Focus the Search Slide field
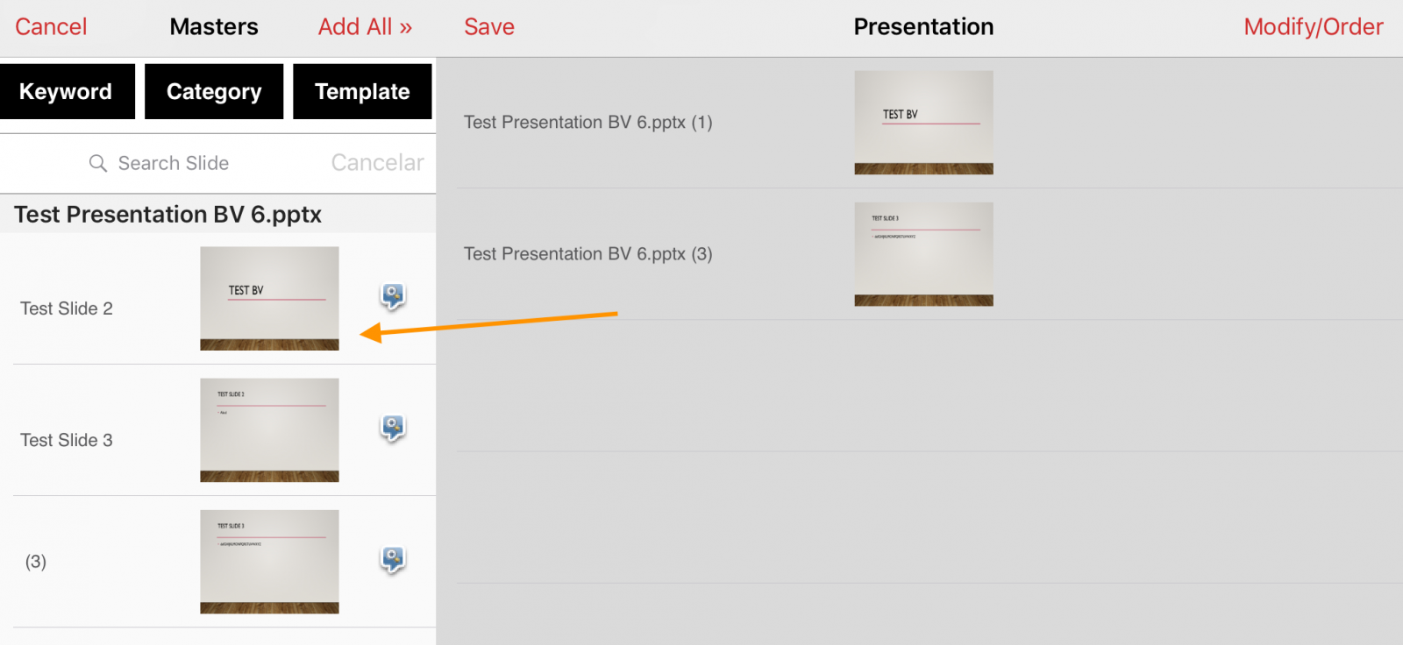This screenshot has width=1403, height=645. (x=174, y=164)
